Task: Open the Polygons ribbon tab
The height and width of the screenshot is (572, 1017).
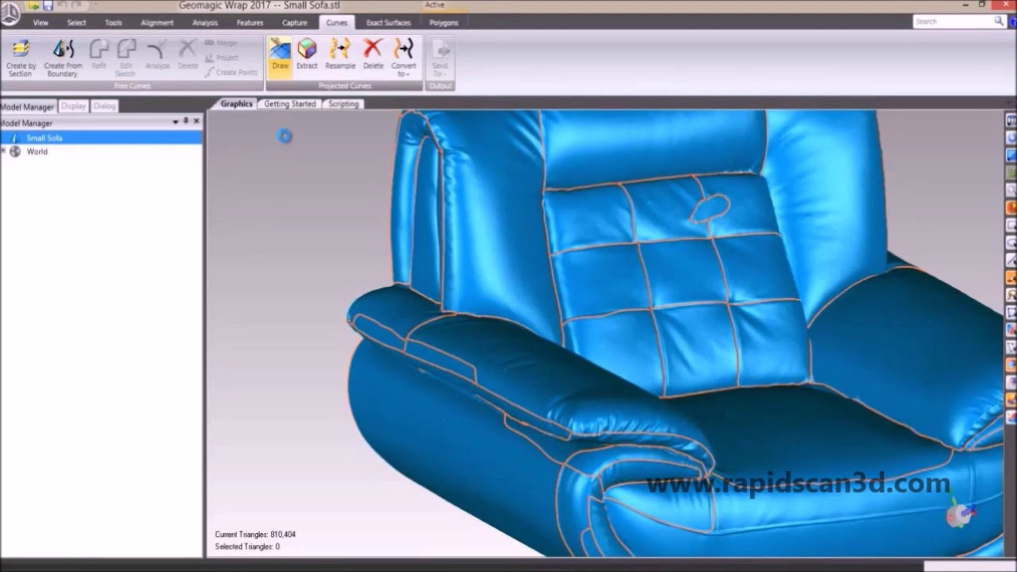Action: point(444,22)
